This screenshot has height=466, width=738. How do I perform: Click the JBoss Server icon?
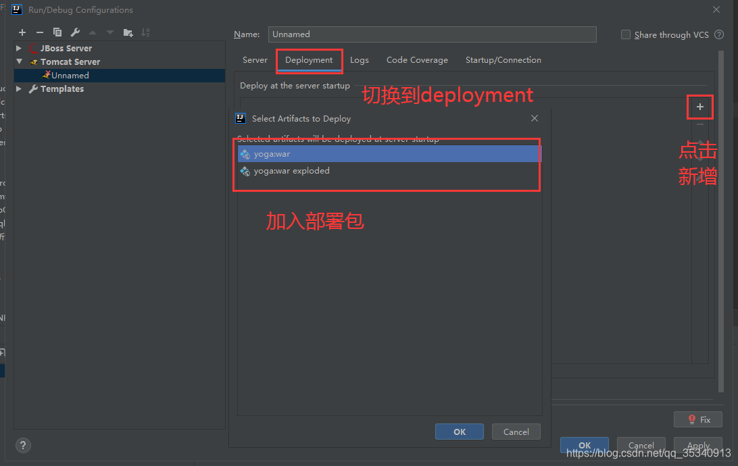[x=33, y=49]
